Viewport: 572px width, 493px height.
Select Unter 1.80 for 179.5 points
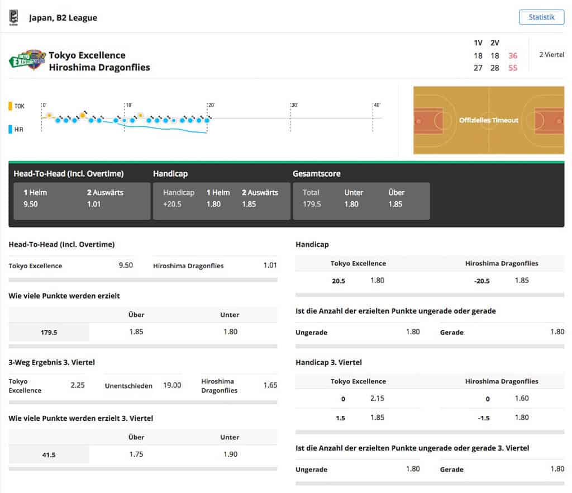click(230, 331)
